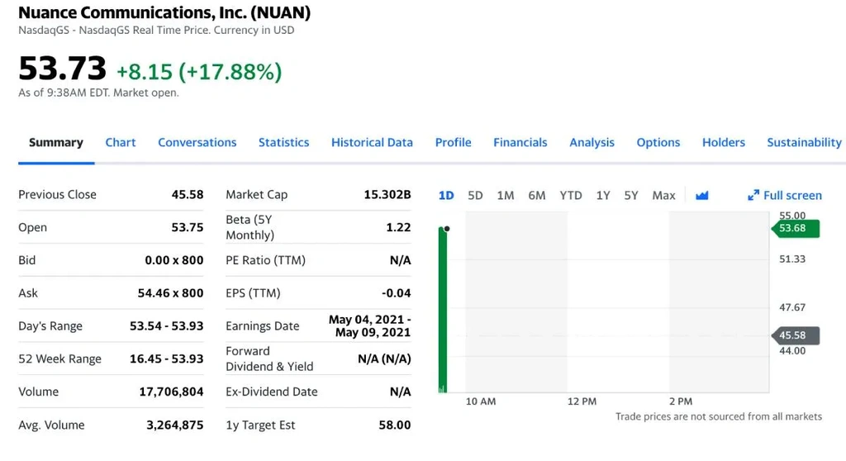Switch to the Conversations tab
846x461 pixels.
point(197,142)
